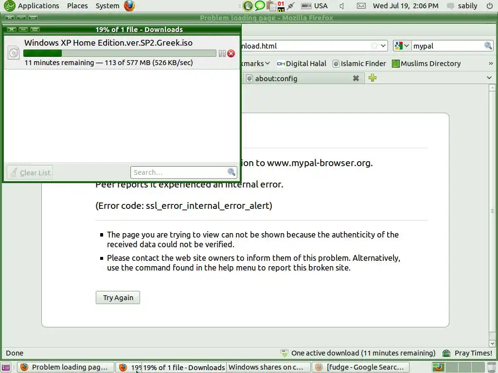Open the Islamic Finder bookmark
The image size is (498, 373).
tap(359, 64)
